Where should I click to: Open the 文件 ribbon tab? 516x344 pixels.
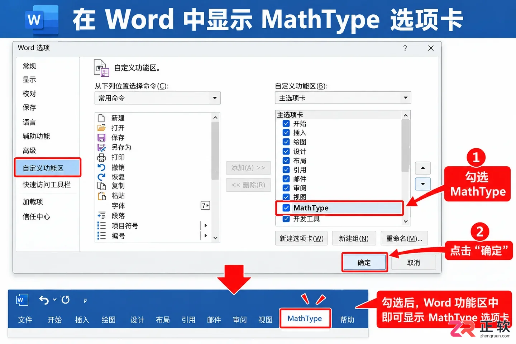pos(25,320)
